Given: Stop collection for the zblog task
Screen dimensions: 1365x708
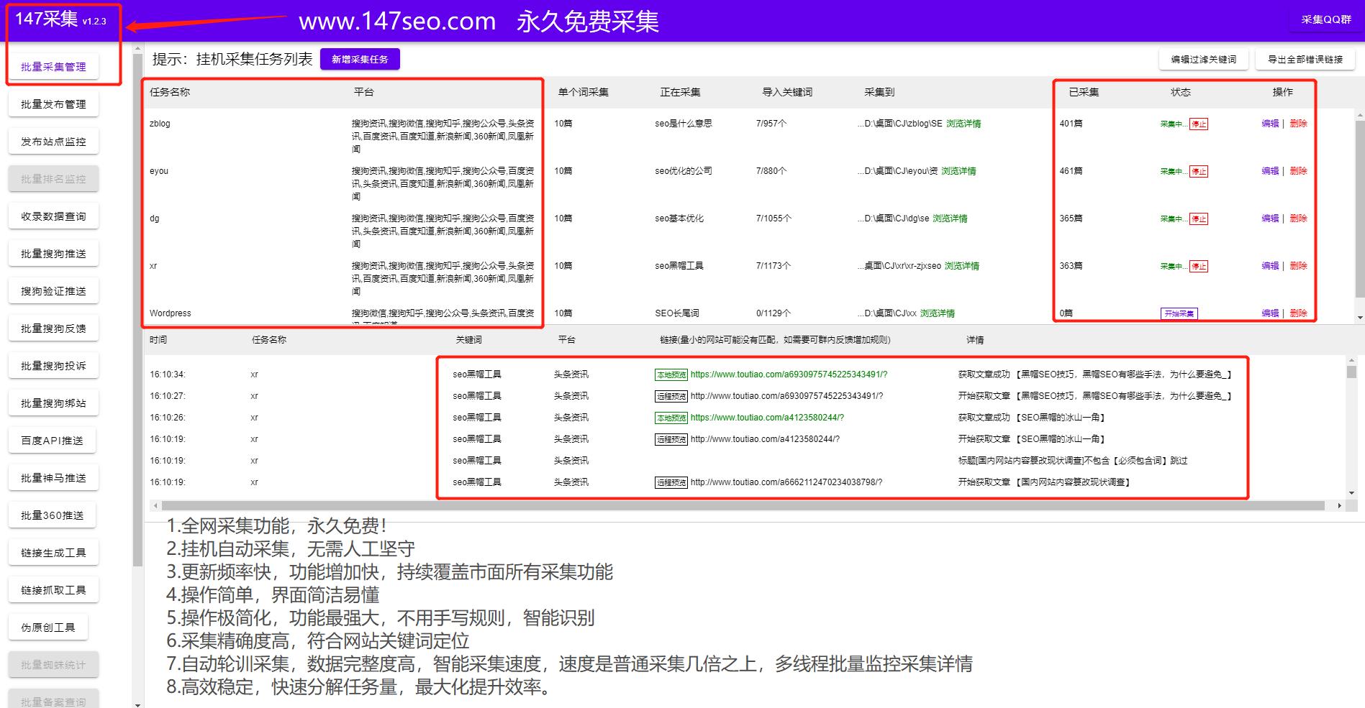Looking at the screenshot, I should coord(1199,124).
